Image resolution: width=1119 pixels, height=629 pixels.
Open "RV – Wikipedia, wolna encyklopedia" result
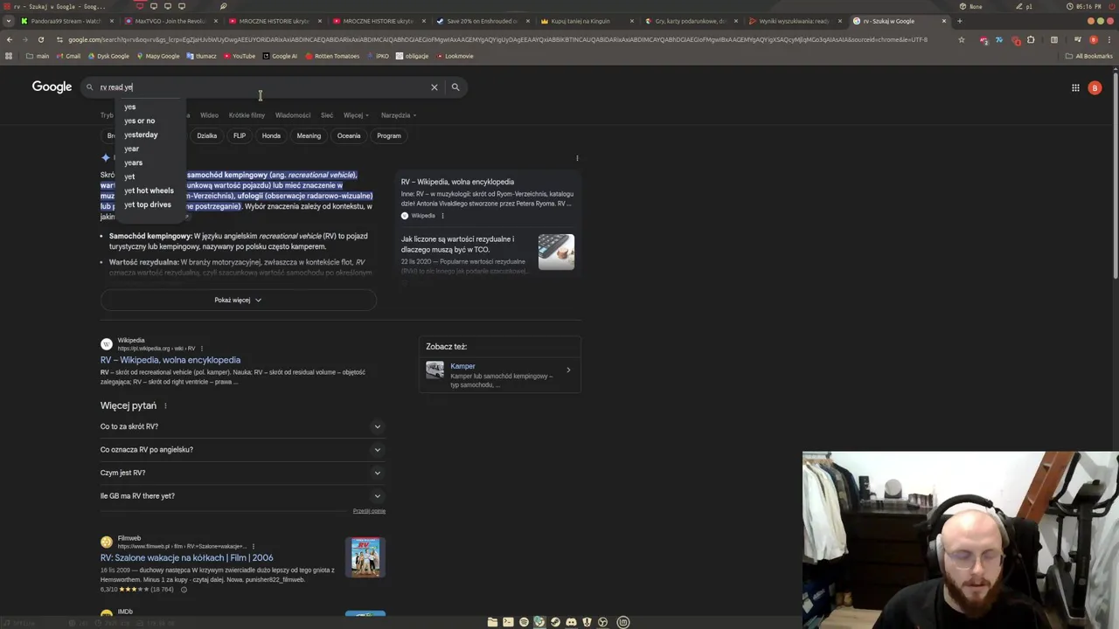click(x=170, y=360)
